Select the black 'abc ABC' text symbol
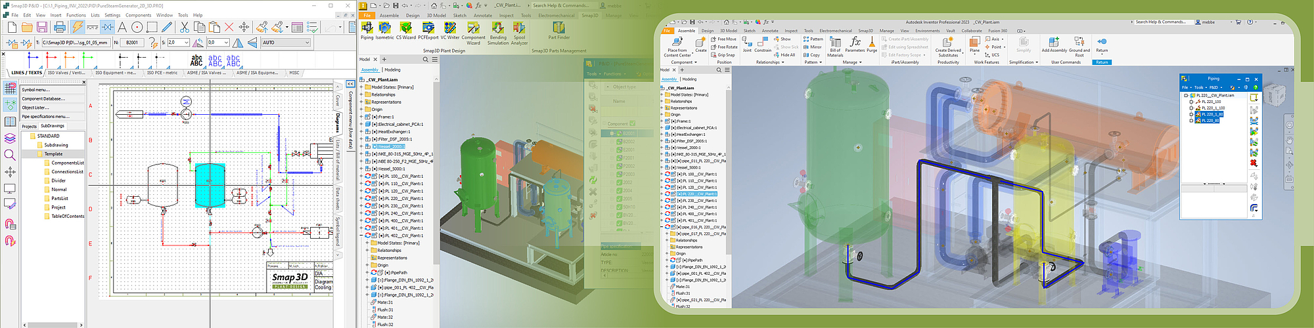The image size is (1314, 328). [196, 60]
